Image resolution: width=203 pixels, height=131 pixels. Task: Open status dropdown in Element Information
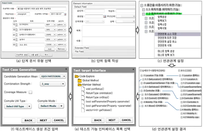click(125, 21)
